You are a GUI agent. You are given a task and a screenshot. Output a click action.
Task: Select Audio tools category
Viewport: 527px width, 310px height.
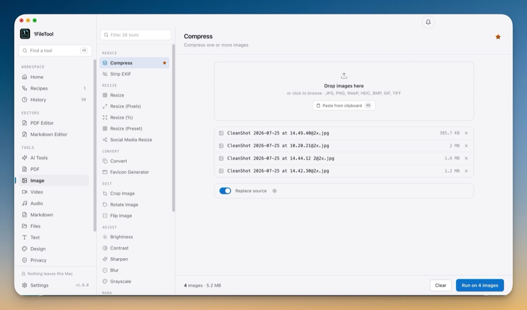[54, 204]
